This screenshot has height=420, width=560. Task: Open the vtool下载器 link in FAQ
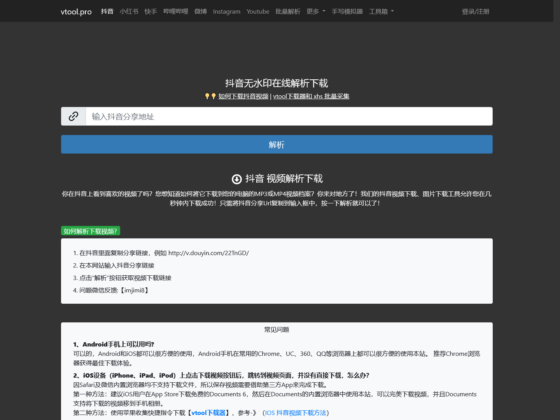pyautogui.click(x=208, y=413)
